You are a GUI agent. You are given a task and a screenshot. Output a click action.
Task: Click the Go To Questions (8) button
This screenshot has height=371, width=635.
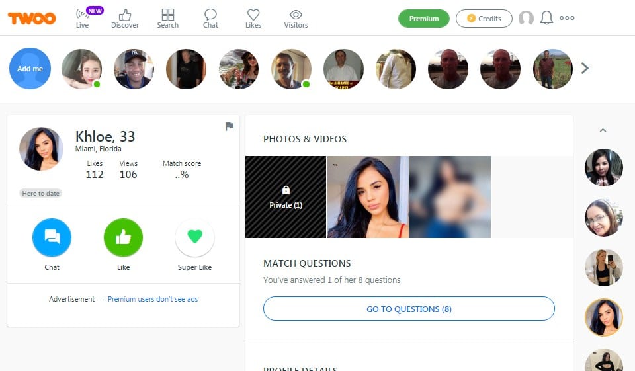coord(409,309)
